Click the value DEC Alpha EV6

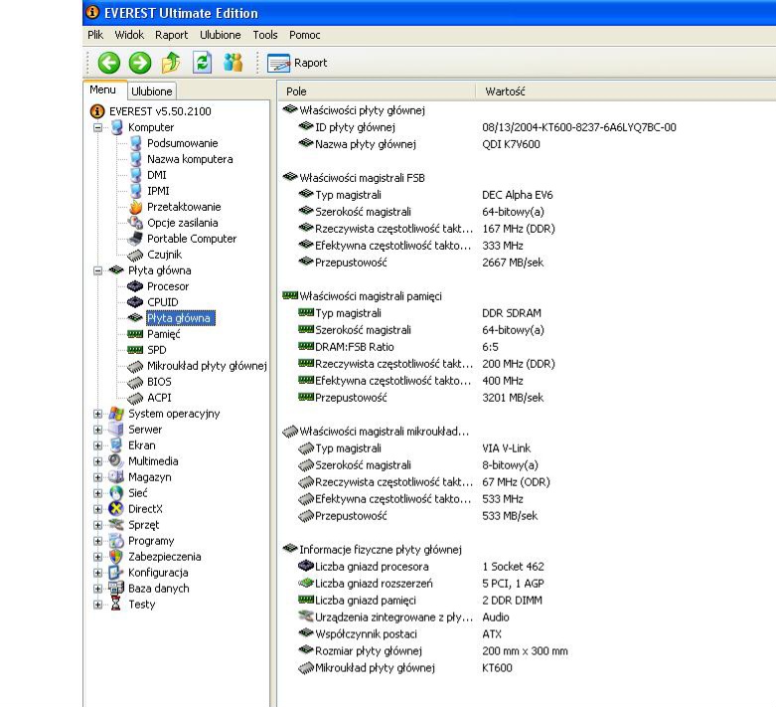[x=518, y=195]
